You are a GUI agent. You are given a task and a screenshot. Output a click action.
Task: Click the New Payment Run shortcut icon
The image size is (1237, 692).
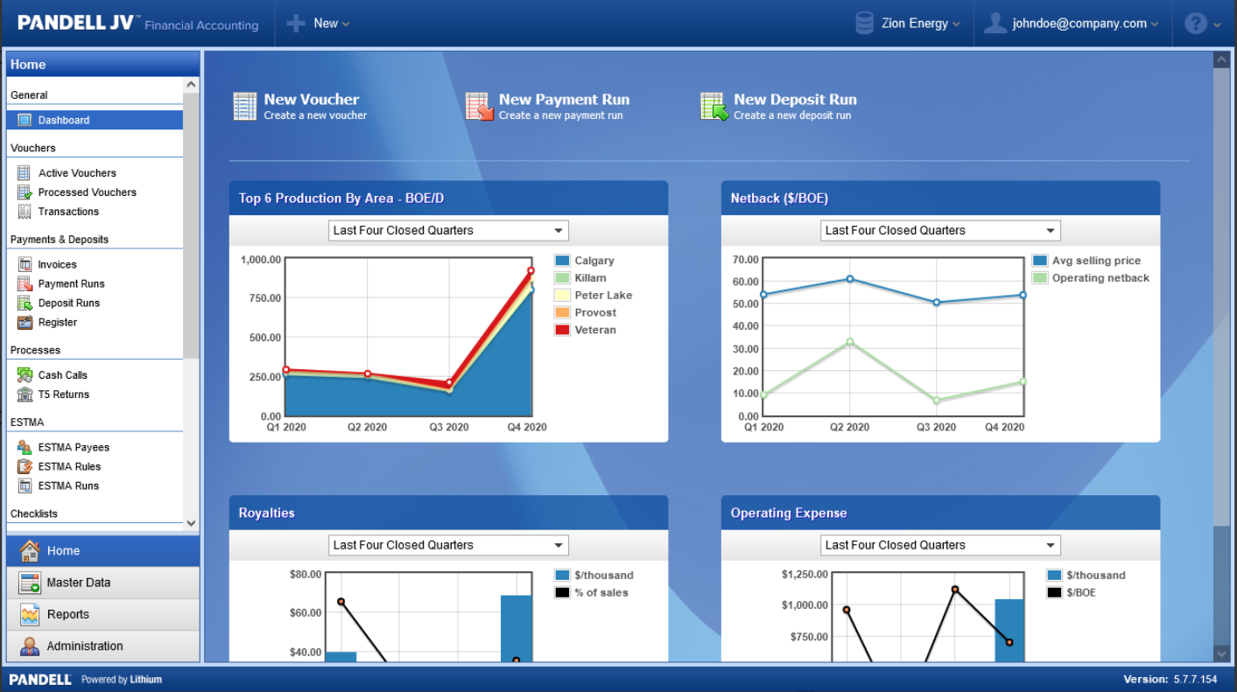[480, 106]
